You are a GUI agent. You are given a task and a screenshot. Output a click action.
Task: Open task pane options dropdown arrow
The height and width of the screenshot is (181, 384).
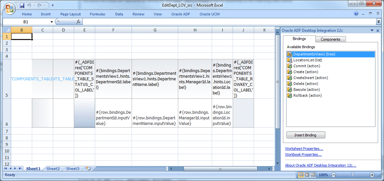[x=372, y=30]
